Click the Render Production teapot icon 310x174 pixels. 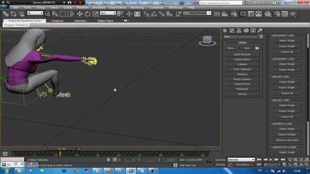pyautogui.click(x=293, y=14)
